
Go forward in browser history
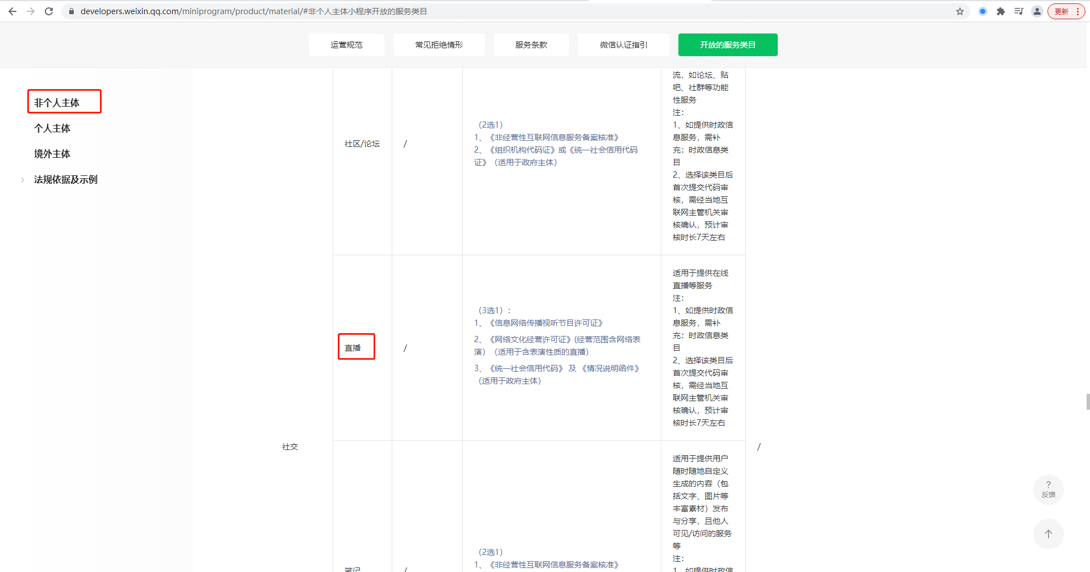pyautogui.click(x=31, y=11)
